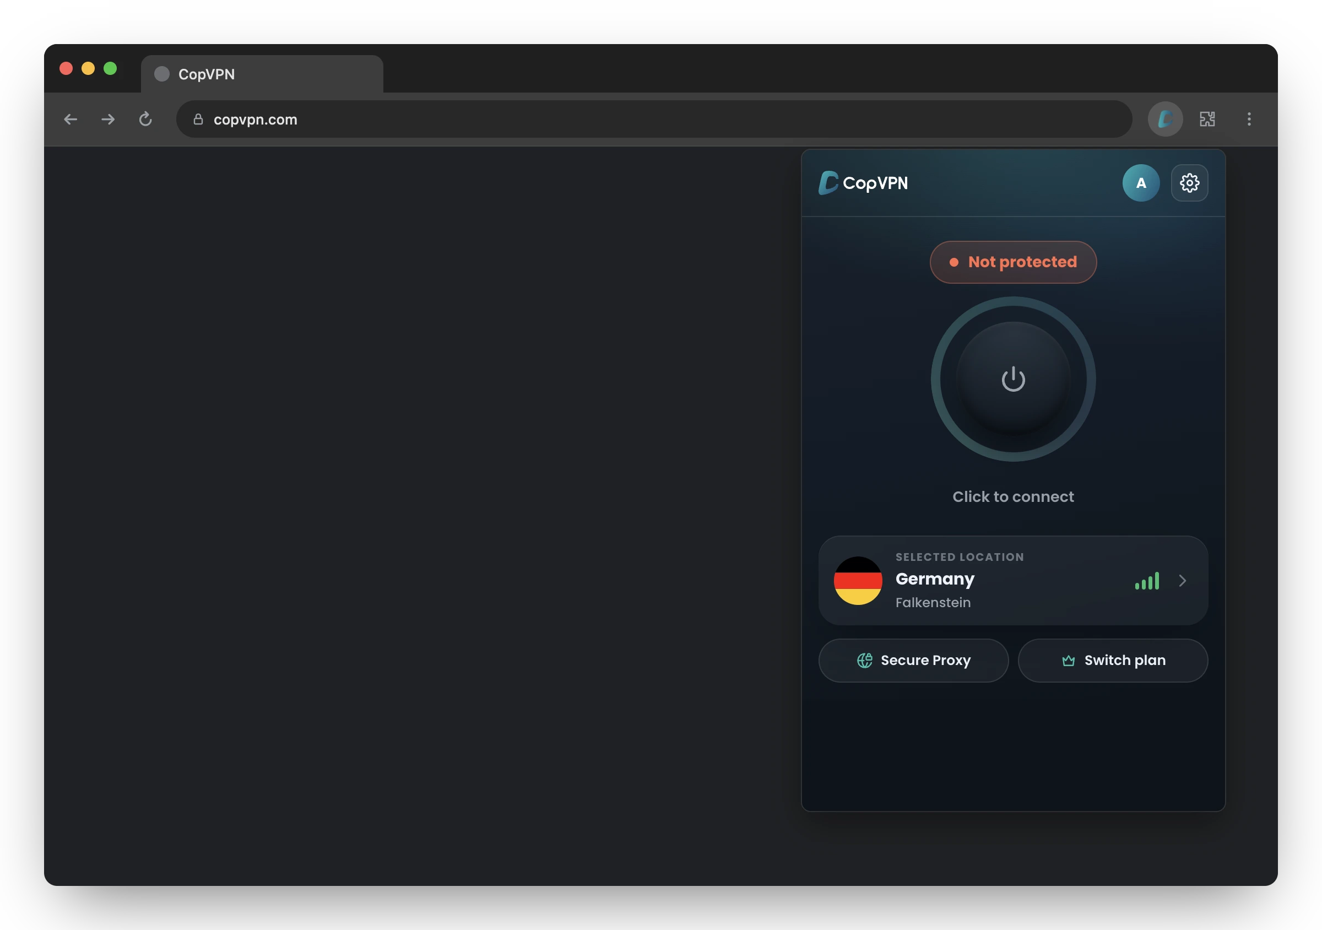This screenshot has height=930, width=1322.
Task: Open the account avatar labeled A
Action: point(1141,183)
